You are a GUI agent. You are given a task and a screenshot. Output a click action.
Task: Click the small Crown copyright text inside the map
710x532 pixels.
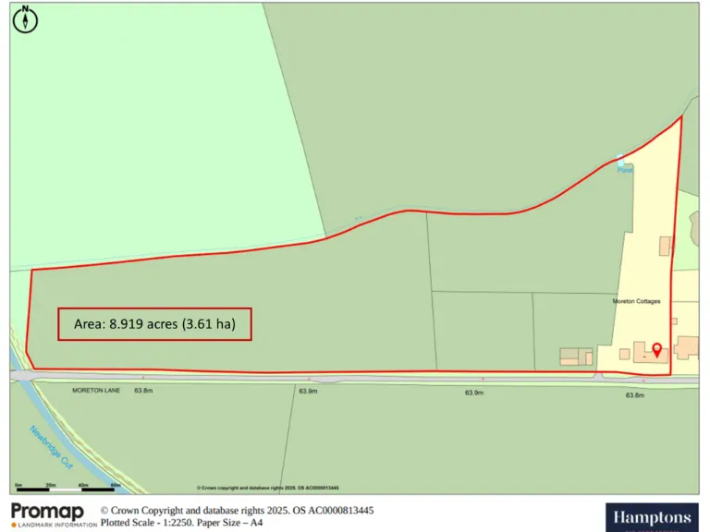tap(267, 488)
